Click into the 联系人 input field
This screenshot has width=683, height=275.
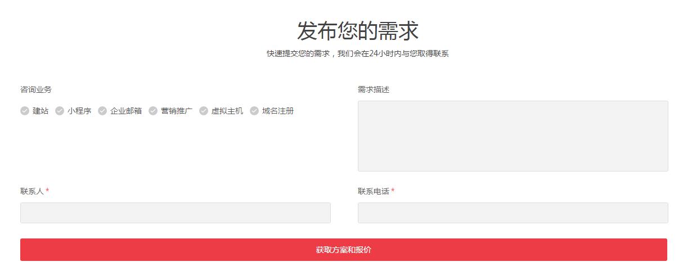175,213
